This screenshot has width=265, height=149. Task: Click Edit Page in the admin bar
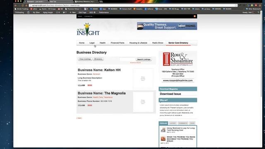coord(82,12)
